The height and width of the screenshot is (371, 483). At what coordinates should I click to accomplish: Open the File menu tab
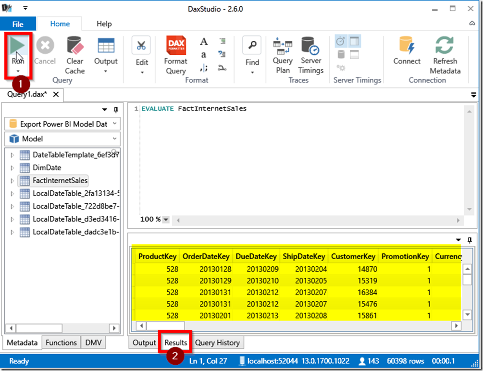click(18, 24)
